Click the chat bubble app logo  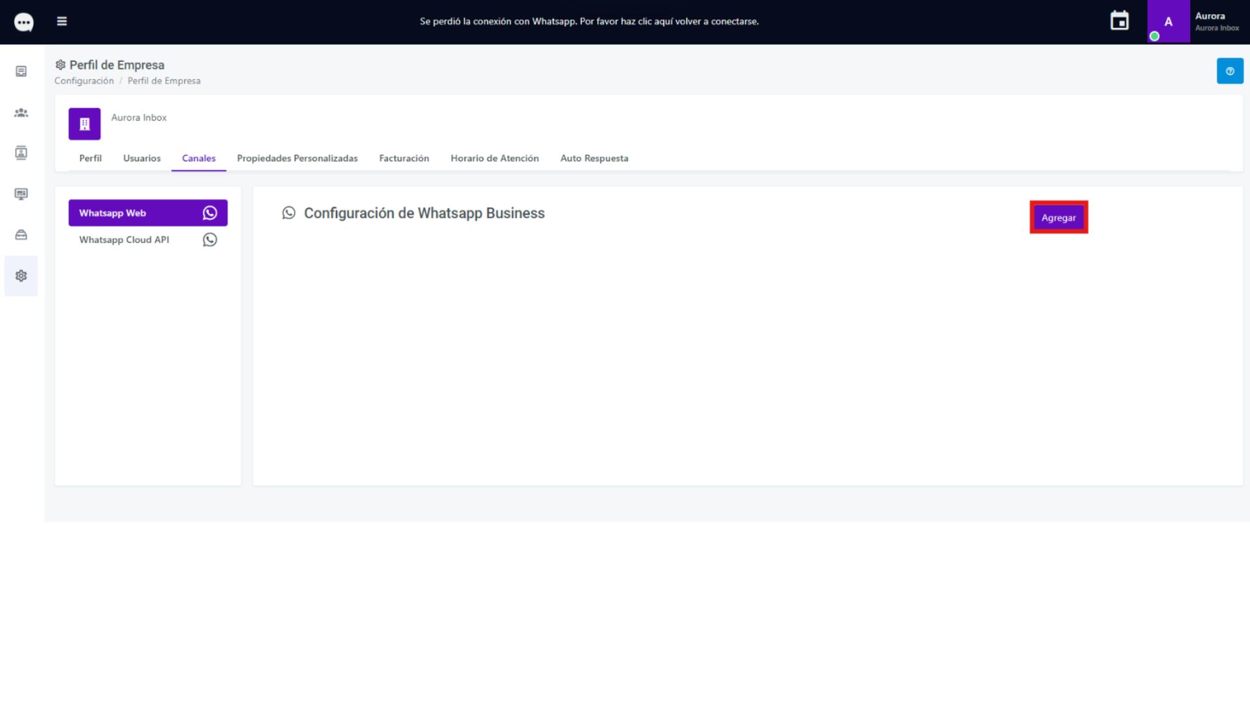pyautogui.click(x=24, y=22)
